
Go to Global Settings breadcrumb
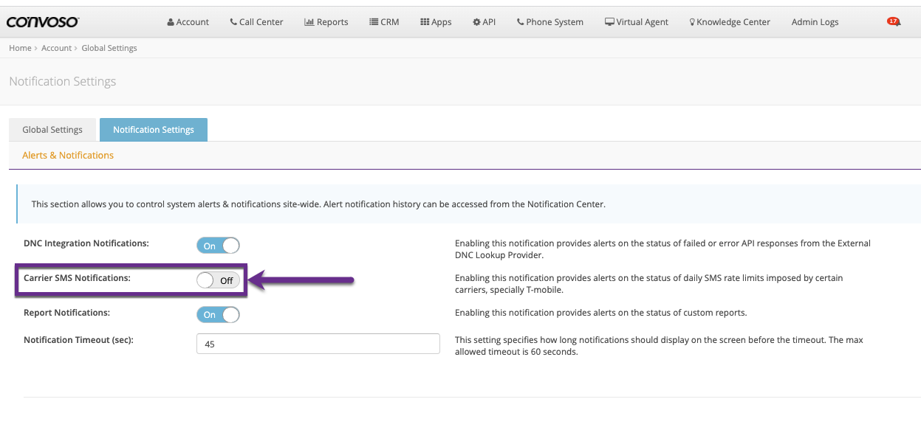[x=109, y=48]
